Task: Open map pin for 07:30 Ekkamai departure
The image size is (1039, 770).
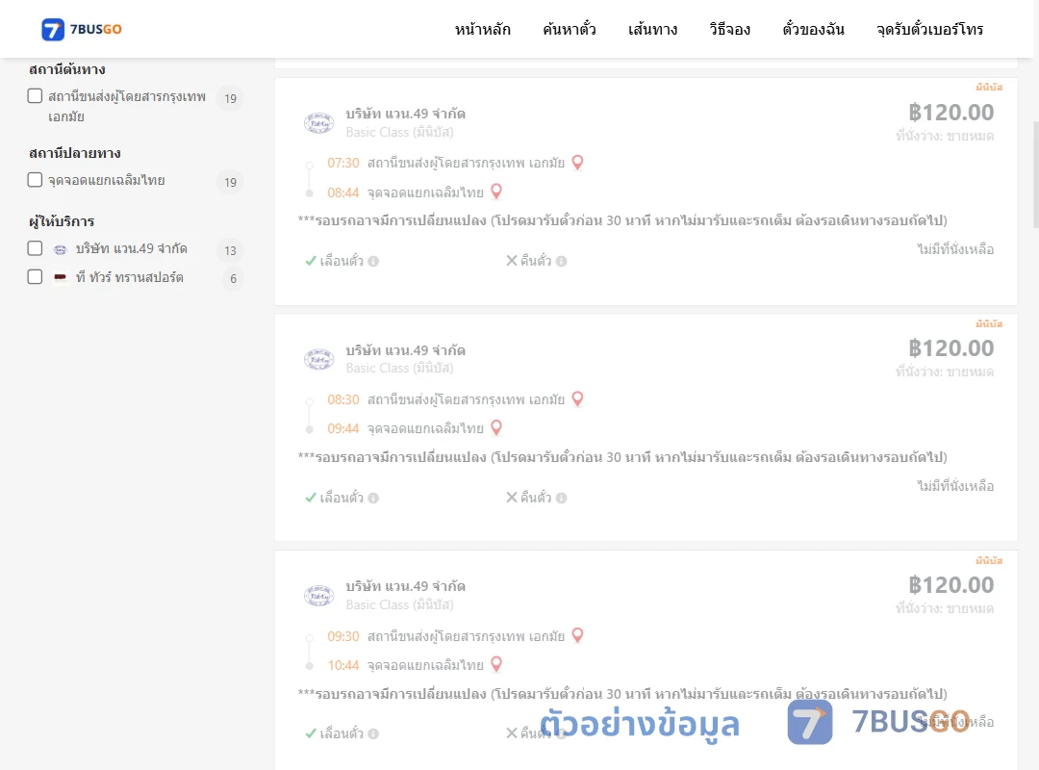Action: point(578,163)
